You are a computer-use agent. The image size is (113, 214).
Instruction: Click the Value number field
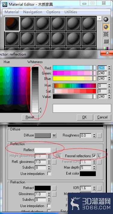(x=102, y=96)
